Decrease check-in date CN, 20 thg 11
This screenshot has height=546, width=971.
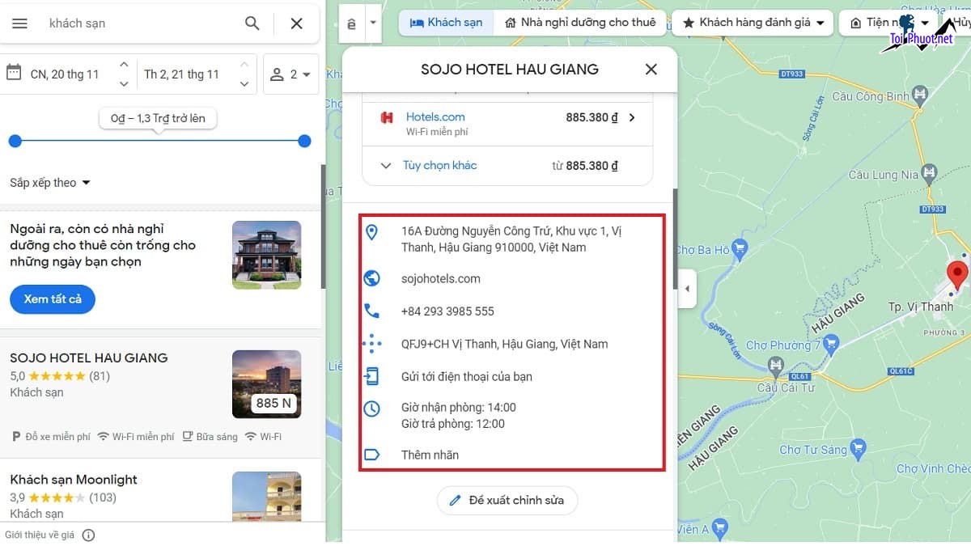pyautogui.click(x=124, y=83)
